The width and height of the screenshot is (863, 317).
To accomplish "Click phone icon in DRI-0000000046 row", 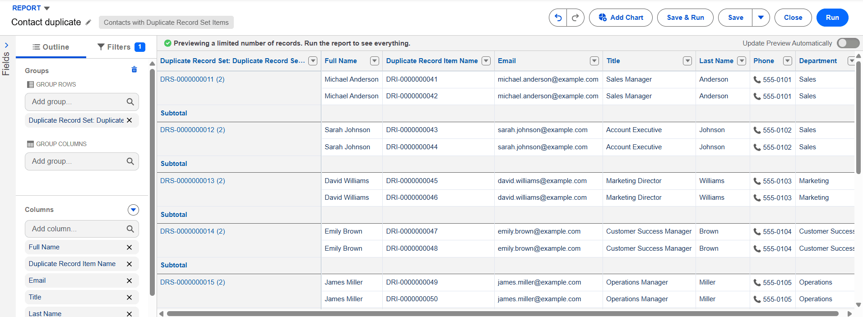I will 757,198.
